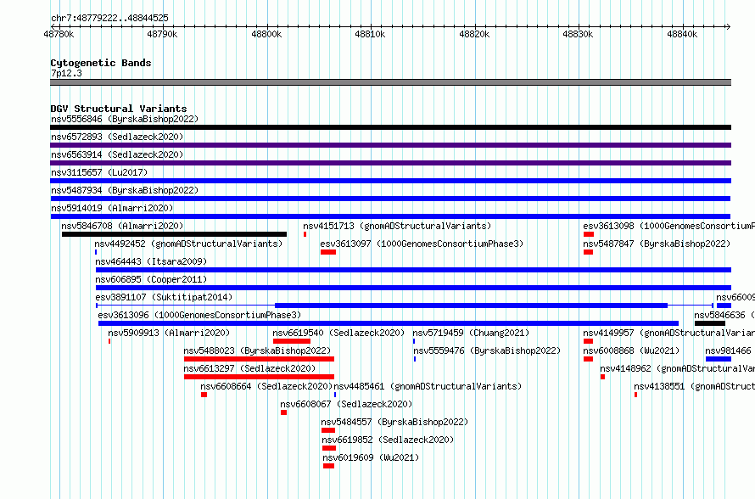Click the 48810k ruler position
Screen dimensions: 755x499
pos(370,34)
